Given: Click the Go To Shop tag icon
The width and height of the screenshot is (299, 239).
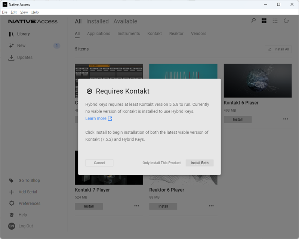Looking at the screenshot, I should pos(12,180).
